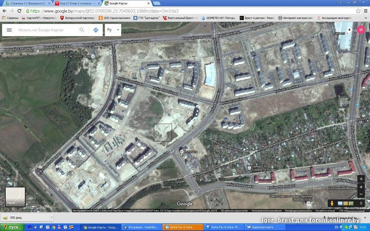Switch to map view via "Карта" thumbnail
This screenshot has height=231, width=370.
pyautogui.click(x=15, y=197)
